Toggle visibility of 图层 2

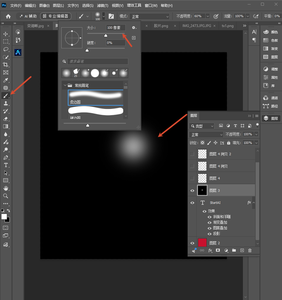[x=193, y=243]
